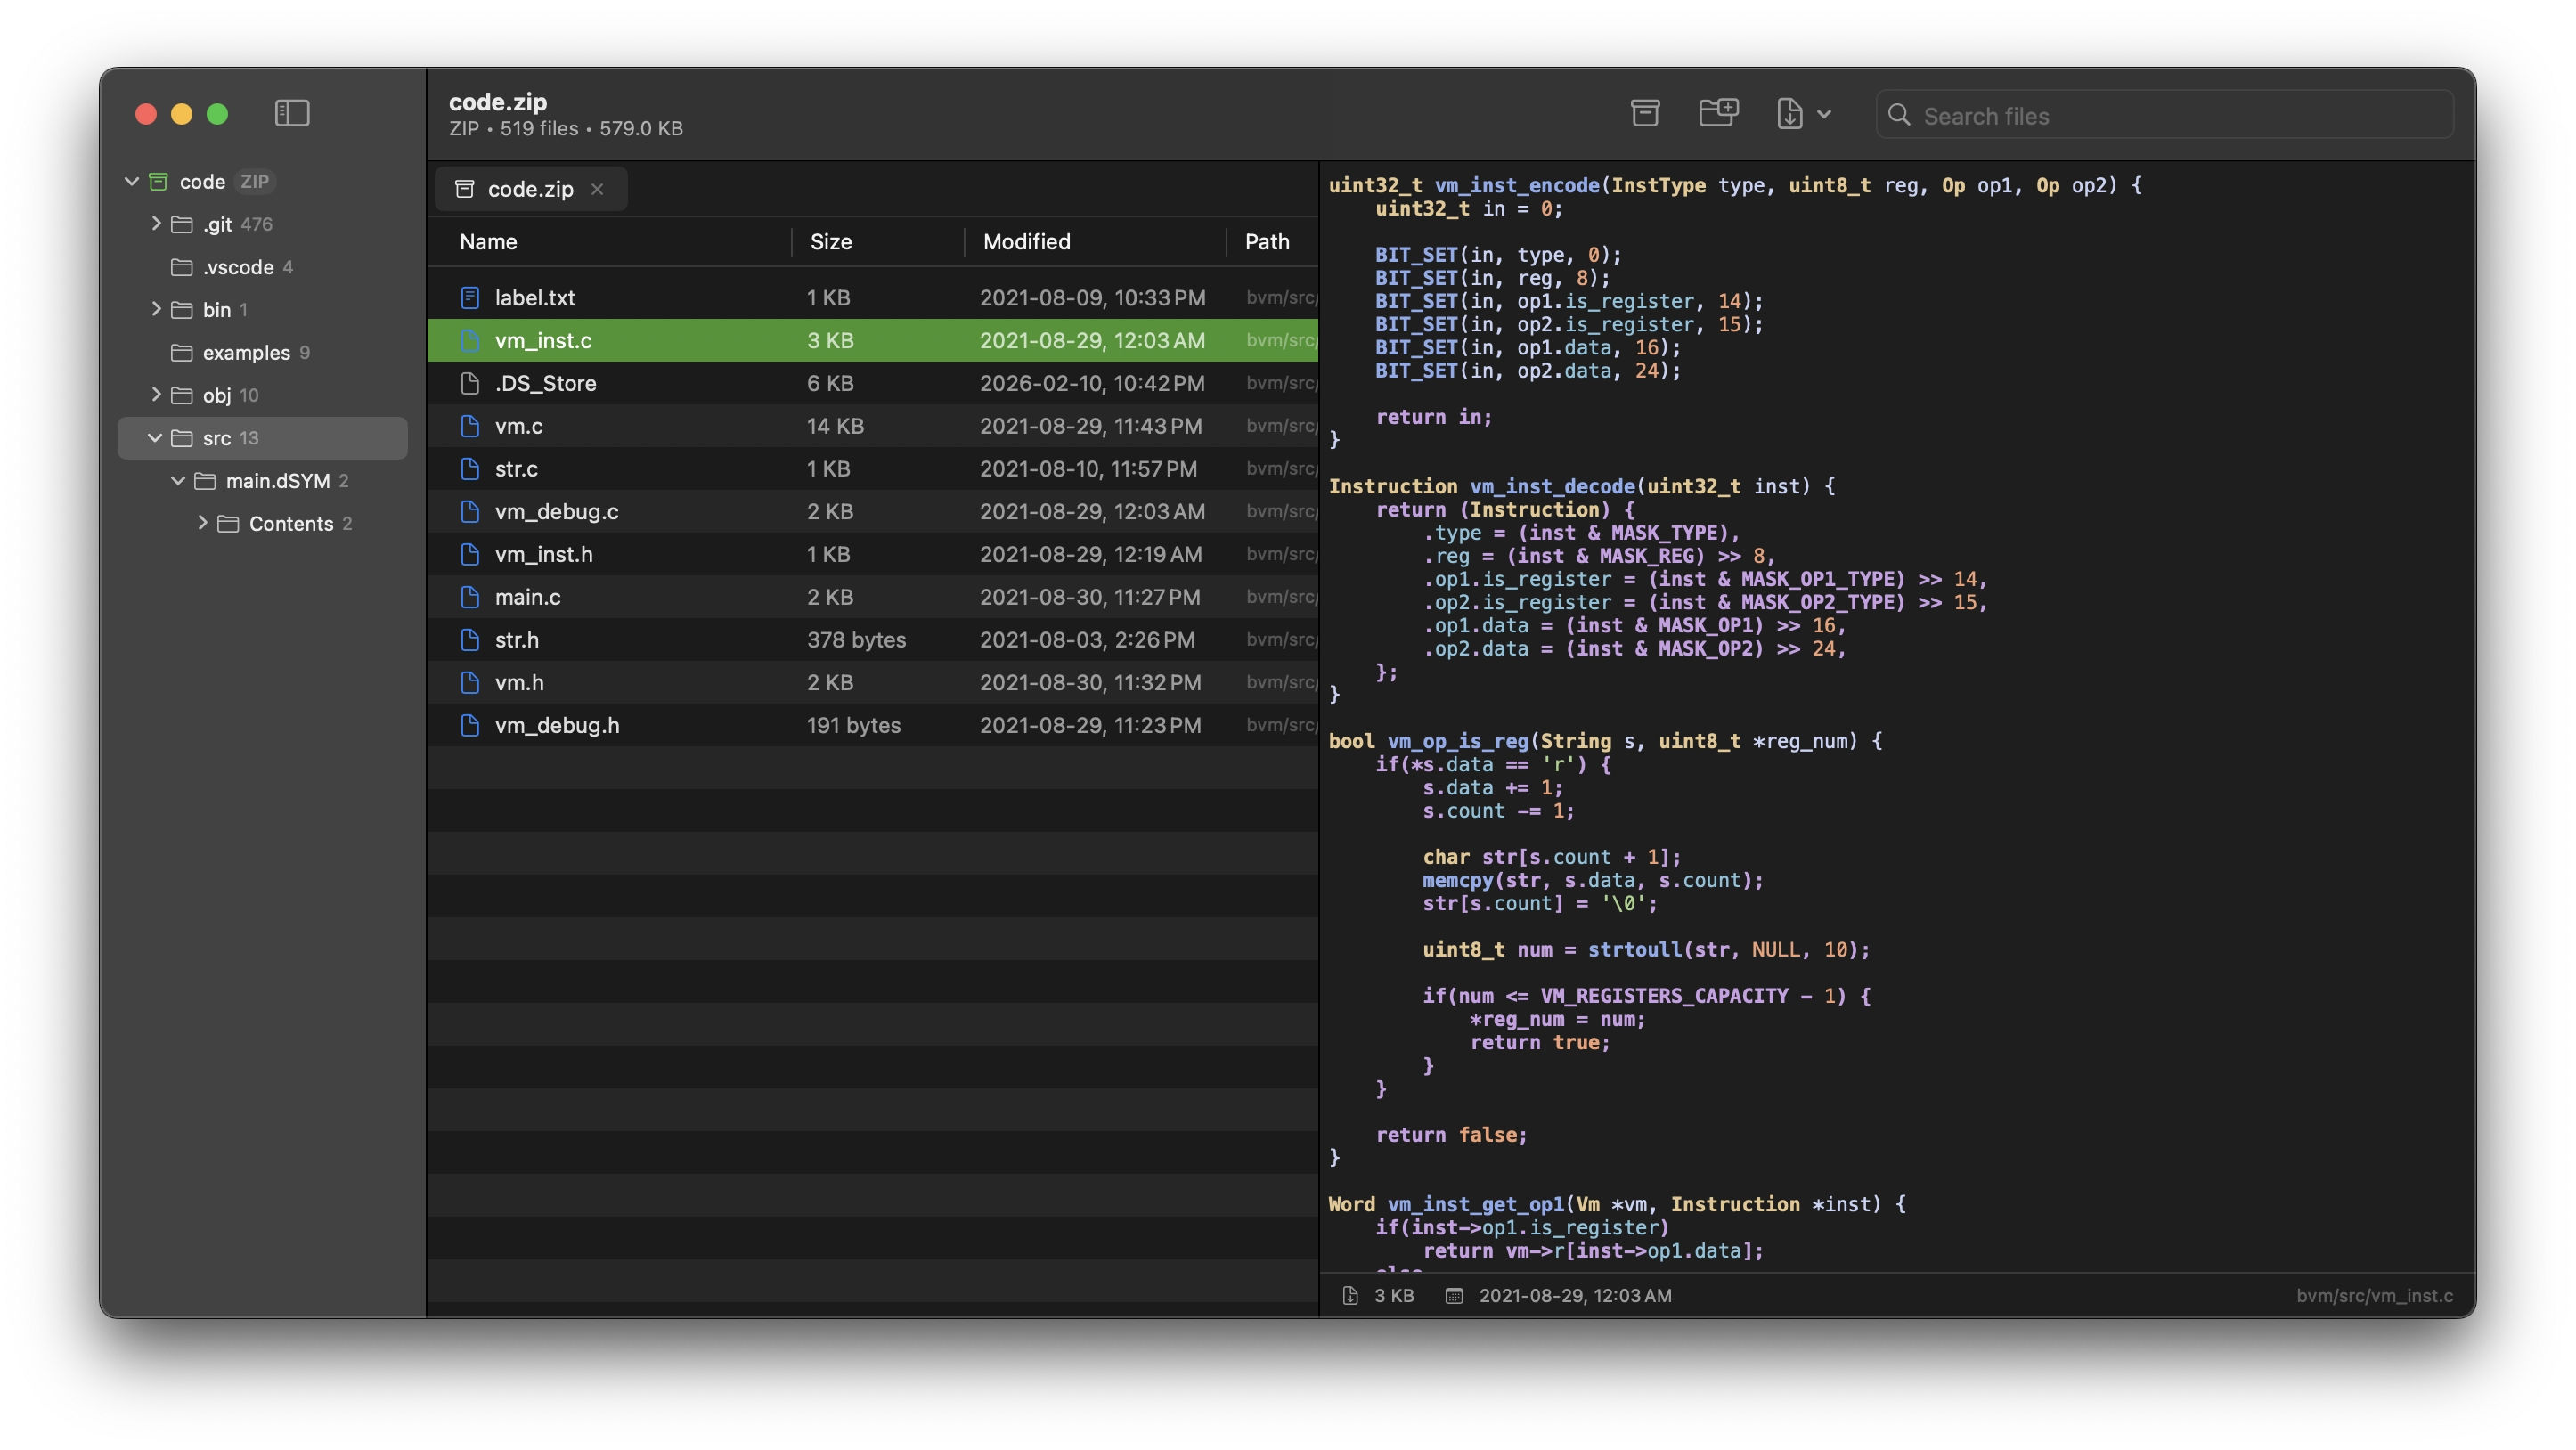Expand the obj folder

click(156, 395)
